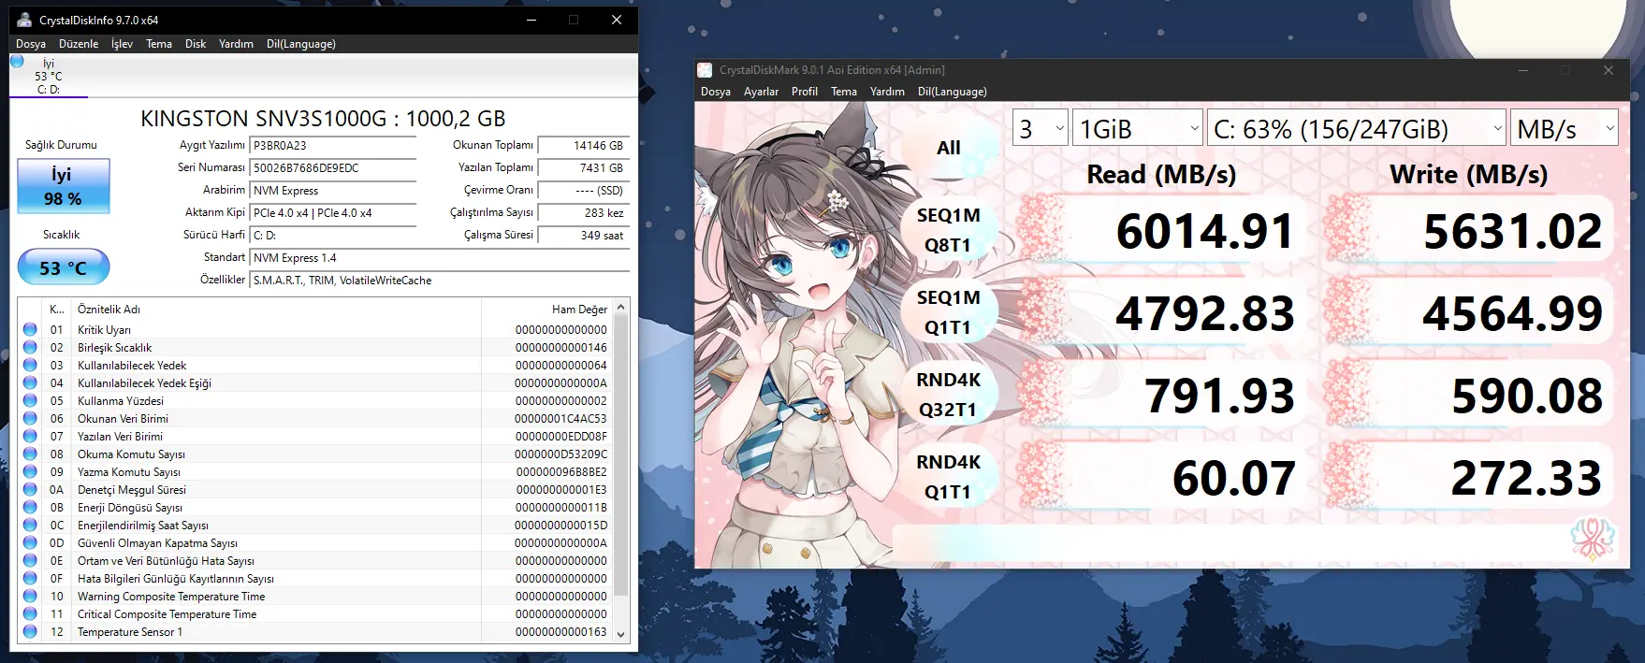Image resolution: width=1645 pixels, height=663 pixels.
Task: Click the status orb for 0A Denetçi Meşgul Süresi
Action: [30, 489]
